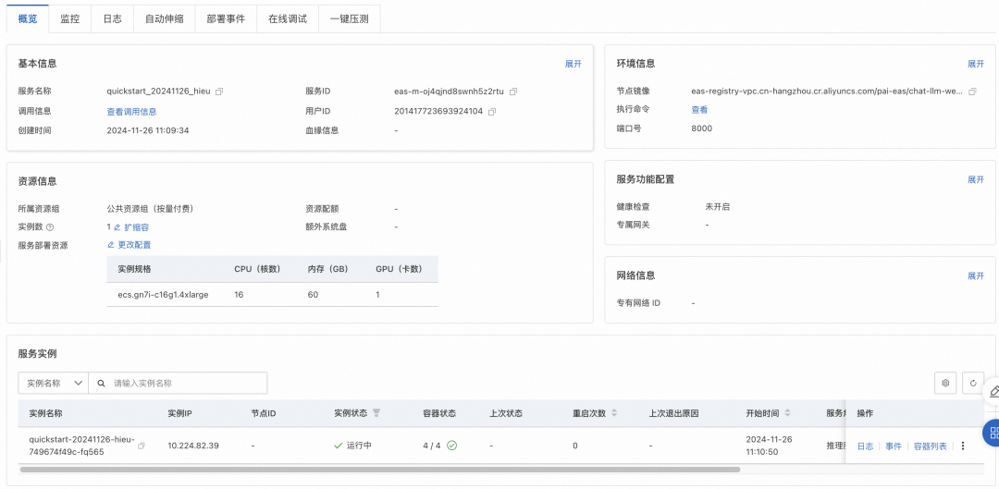Open the floating blue grid widget
Screen dimensions: 999x489
[993, 433]
